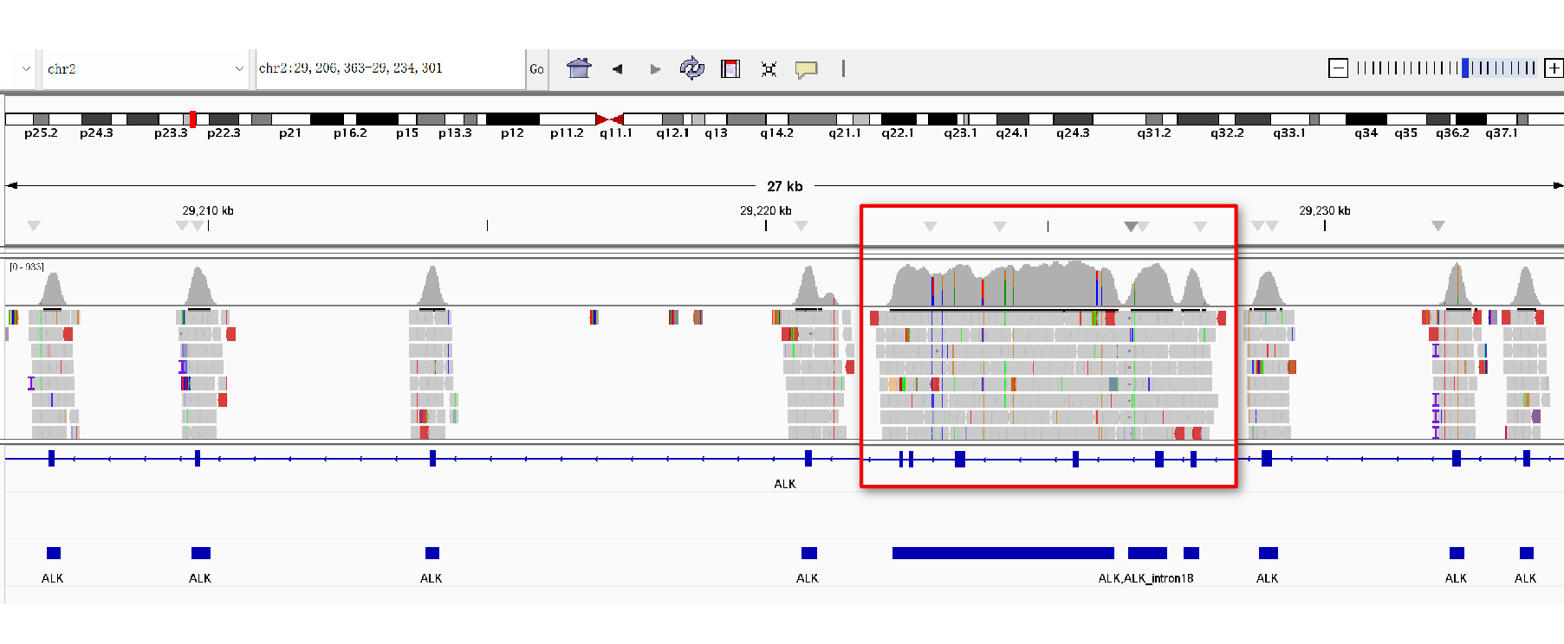Viewport: 1564px width, 644px height.
Task: Go back to the previous locus
Action: click(x=617, y=69)
